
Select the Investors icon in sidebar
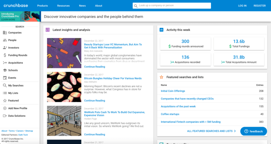5,48
